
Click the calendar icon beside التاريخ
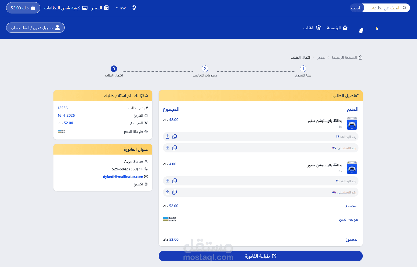146,115
